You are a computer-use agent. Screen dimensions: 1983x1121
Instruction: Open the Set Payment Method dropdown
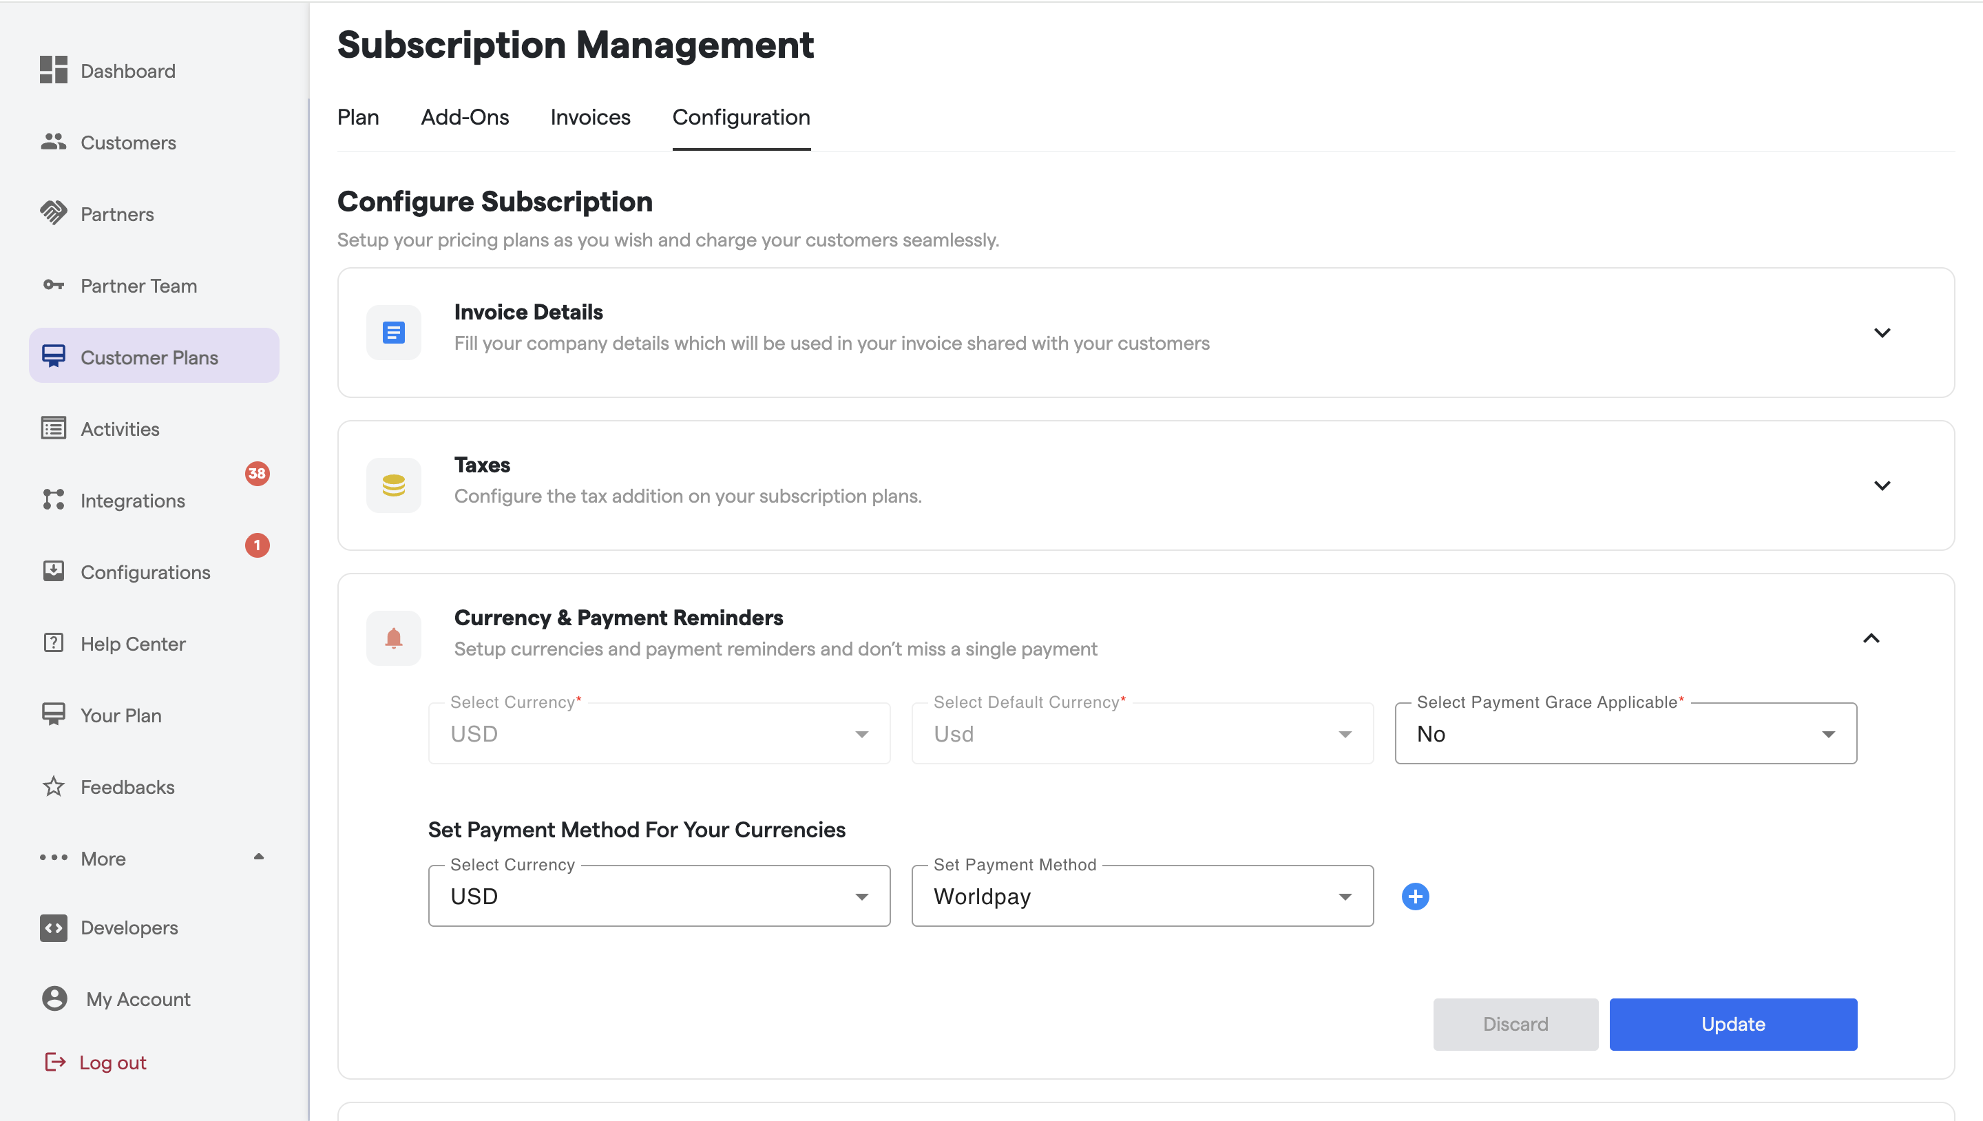pyautogui.click(x=1142, y=897)
